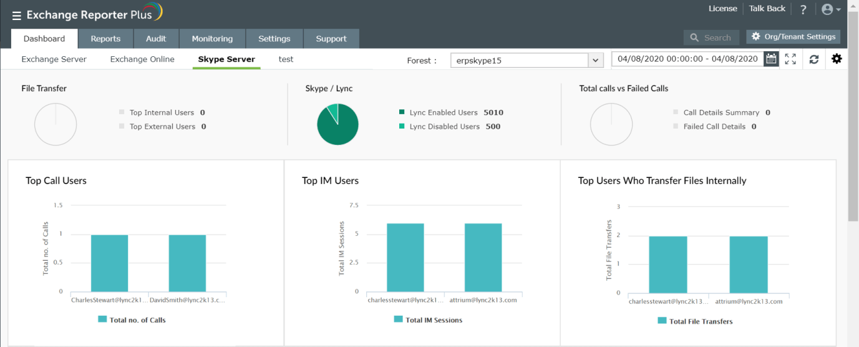Click the search magnifier icon
The height and width of the screenshot is (347, 859).
[x=694, y=38]
